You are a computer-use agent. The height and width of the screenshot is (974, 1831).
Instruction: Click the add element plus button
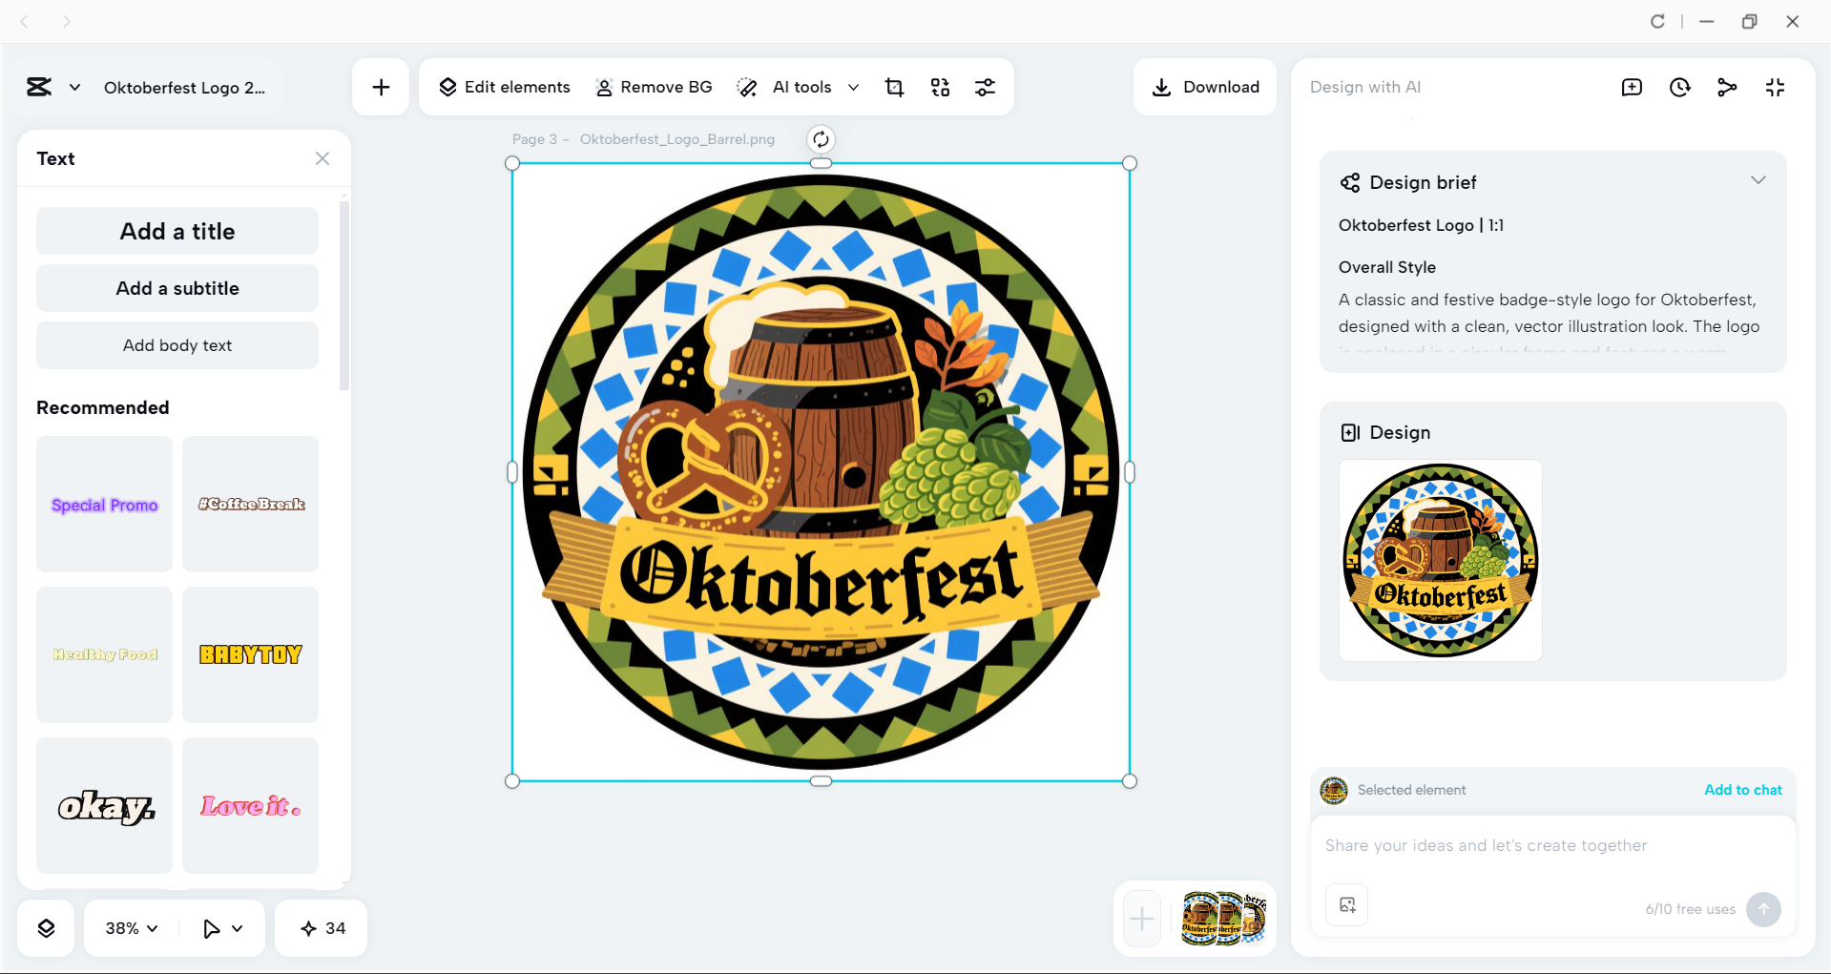(381, 87)
